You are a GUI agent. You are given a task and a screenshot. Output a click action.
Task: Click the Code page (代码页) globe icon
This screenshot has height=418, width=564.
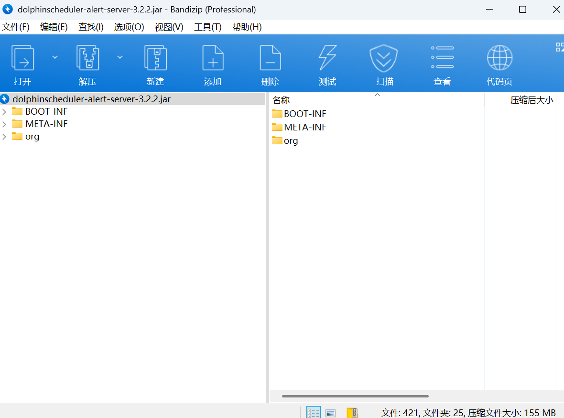[x=499, y=58]
